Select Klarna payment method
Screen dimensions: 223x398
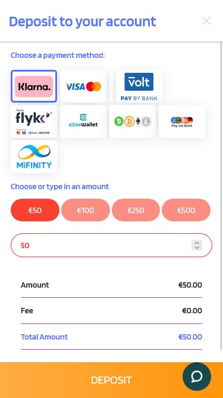point(34,87)
